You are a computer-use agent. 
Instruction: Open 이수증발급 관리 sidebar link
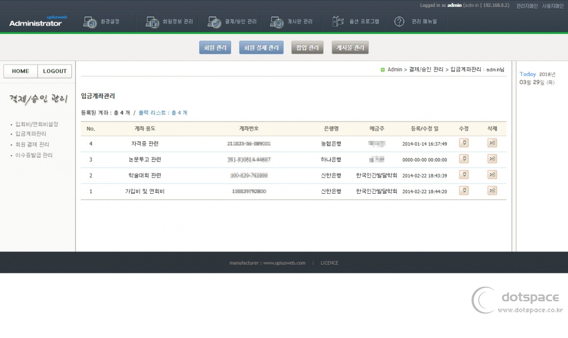(34, 156)
